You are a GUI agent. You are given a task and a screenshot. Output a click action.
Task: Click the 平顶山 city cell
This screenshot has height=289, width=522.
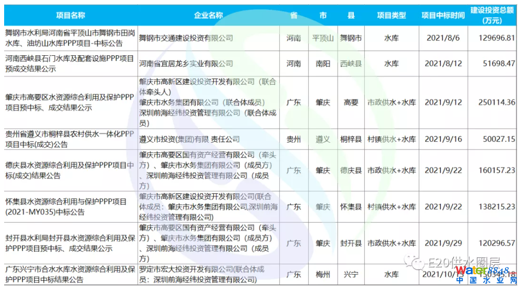(x=323, y=38)
